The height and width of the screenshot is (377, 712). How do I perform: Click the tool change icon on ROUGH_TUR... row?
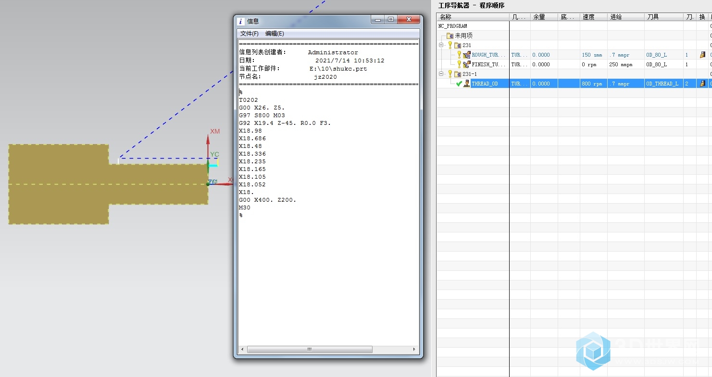pyautogui.click(x=702, y=55)
